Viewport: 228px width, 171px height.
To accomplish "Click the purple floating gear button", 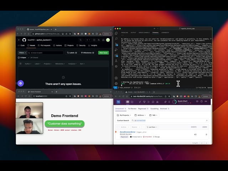I will coord(21,83).
